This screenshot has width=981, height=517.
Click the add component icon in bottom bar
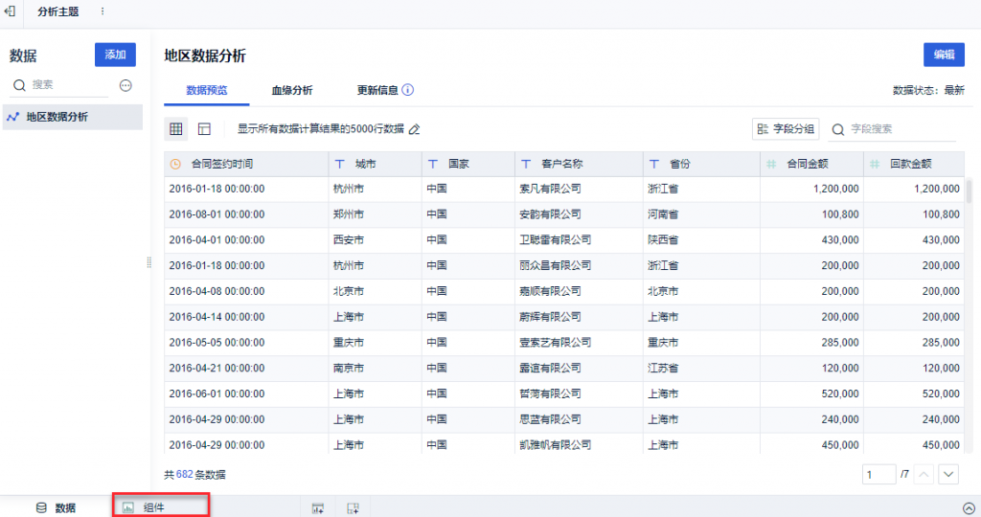point(318,508)
